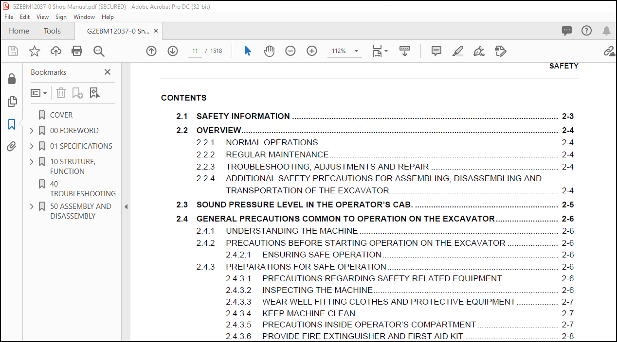Open the attachments paperclip panel
Image resolution: width=617 pixels, height=342 pixels.
[12, 146]
